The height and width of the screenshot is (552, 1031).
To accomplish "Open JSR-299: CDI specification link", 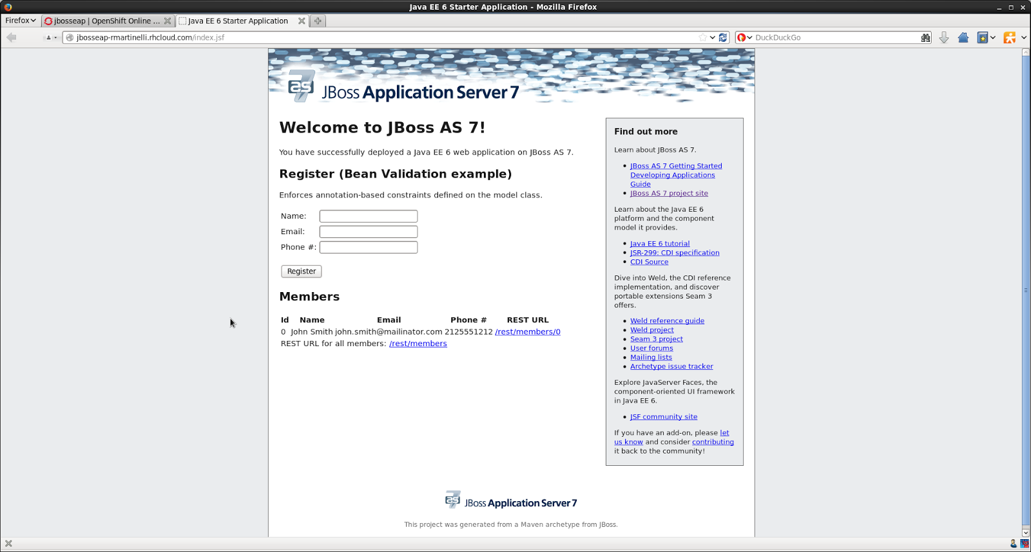I will pyautogui.click(x=675, y=253).
